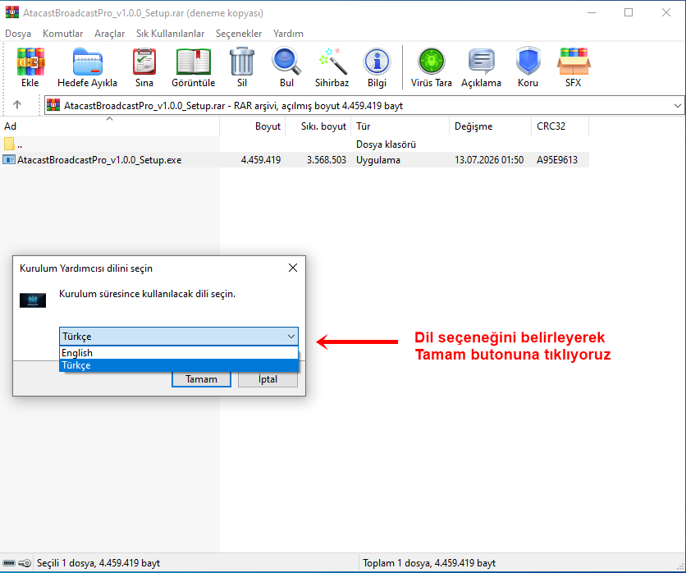Sort by the Tür column header
The image size is (686, 573).
point(400,126)
